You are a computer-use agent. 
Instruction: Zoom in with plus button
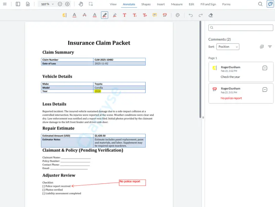pyautogui.click(x=67, y=4)
